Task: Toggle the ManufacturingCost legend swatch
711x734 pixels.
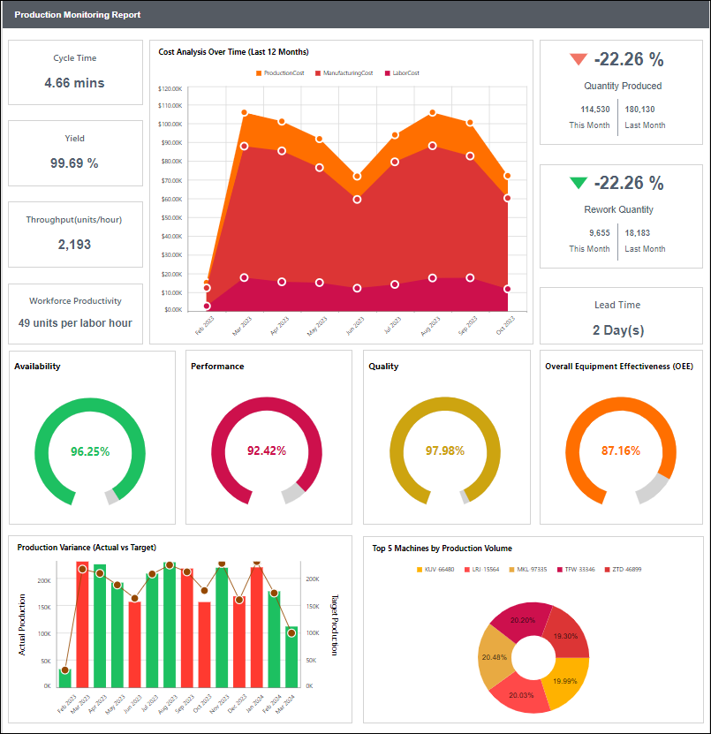Action: pos(318,73)
